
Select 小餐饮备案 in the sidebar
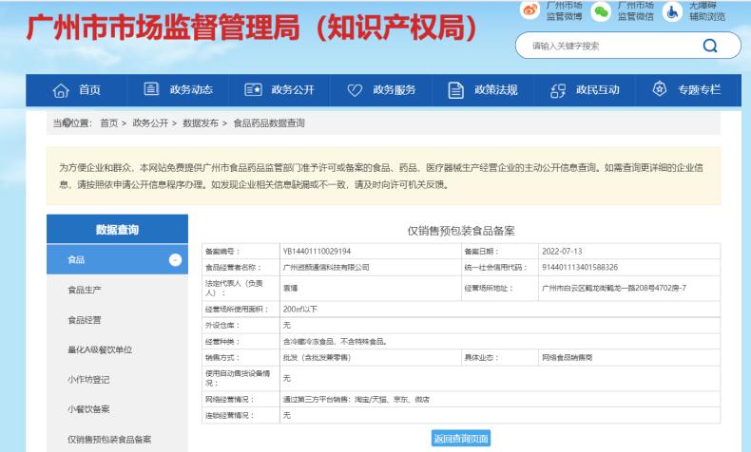88,409
